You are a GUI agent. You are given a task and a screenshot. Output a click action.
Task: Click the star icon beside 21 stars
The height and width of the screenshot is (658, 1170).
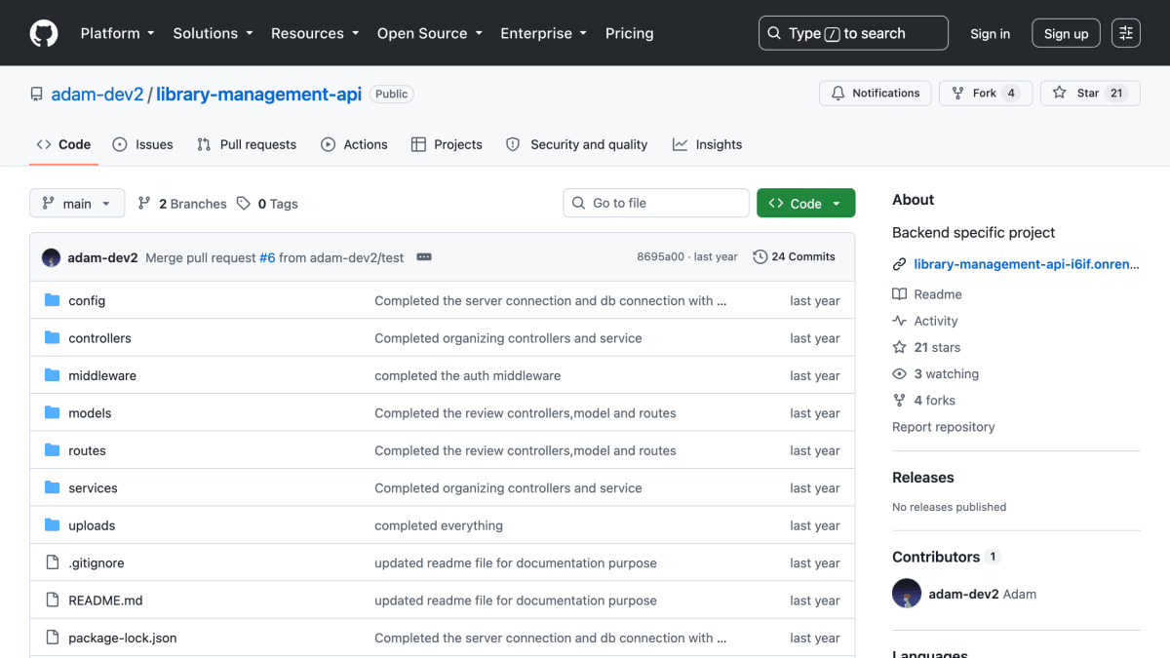[899, 347]
